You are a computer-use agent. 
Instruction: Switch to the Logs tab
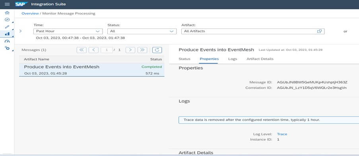[233, 59]
